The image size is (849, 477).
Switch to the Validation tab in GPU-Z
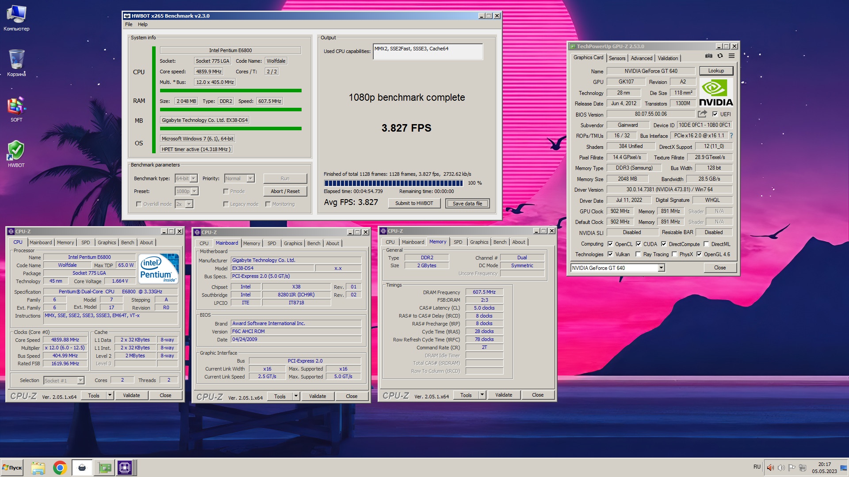668,58
